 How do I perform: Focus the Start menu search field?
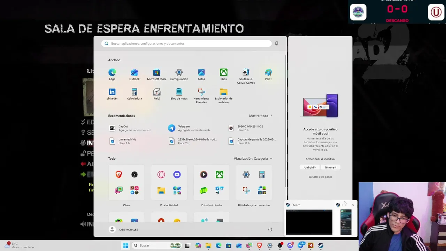pyautogui.click(x=186, y=44)
